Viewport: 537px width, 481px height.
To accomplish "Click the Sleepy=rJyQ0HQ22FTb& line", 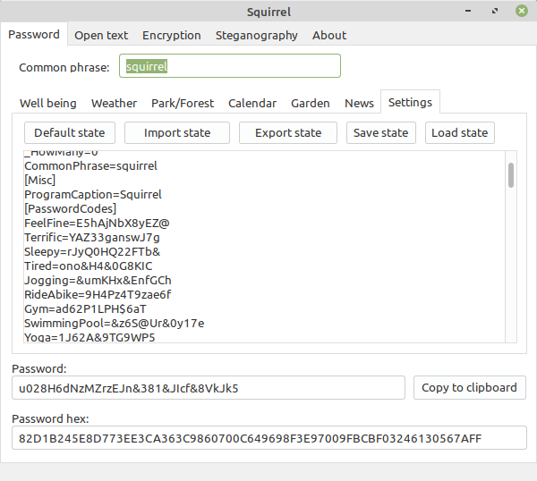I will [92, 252].
